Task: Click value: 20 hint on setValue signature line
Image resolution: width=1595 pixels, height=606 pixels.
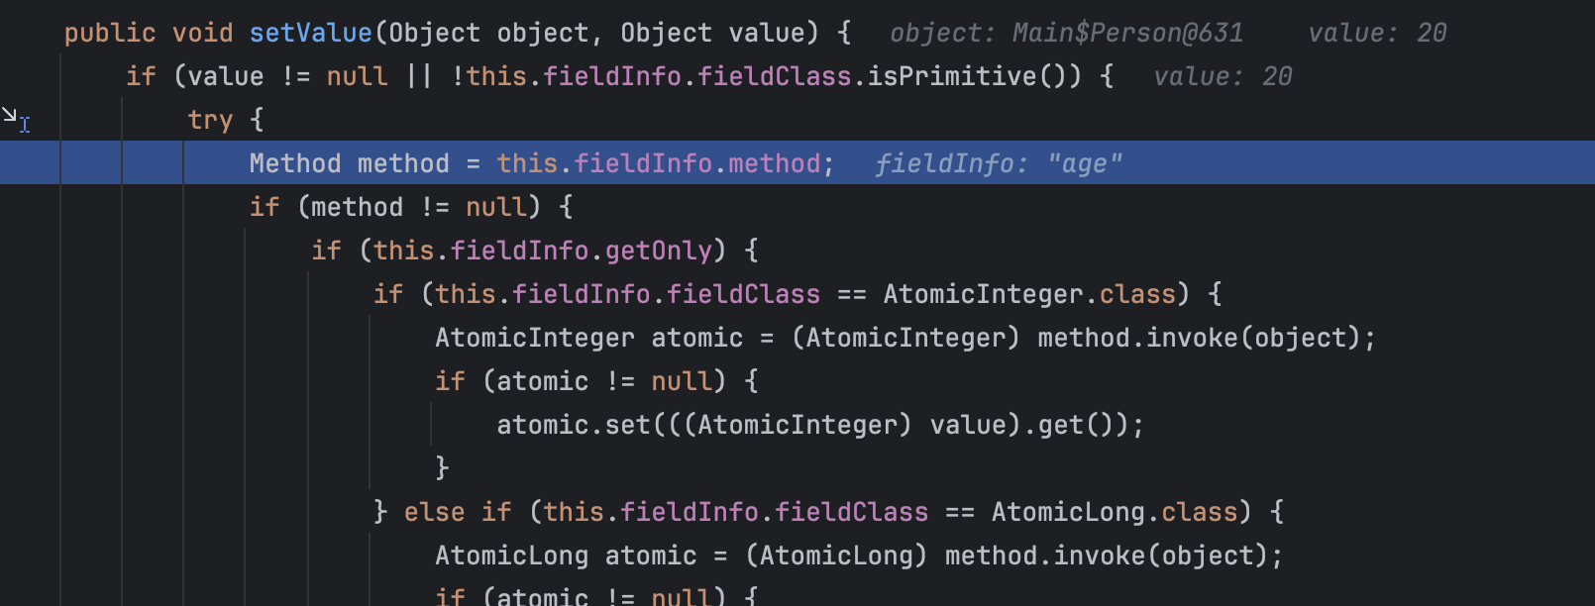Action: click(x=1377, y=34)
